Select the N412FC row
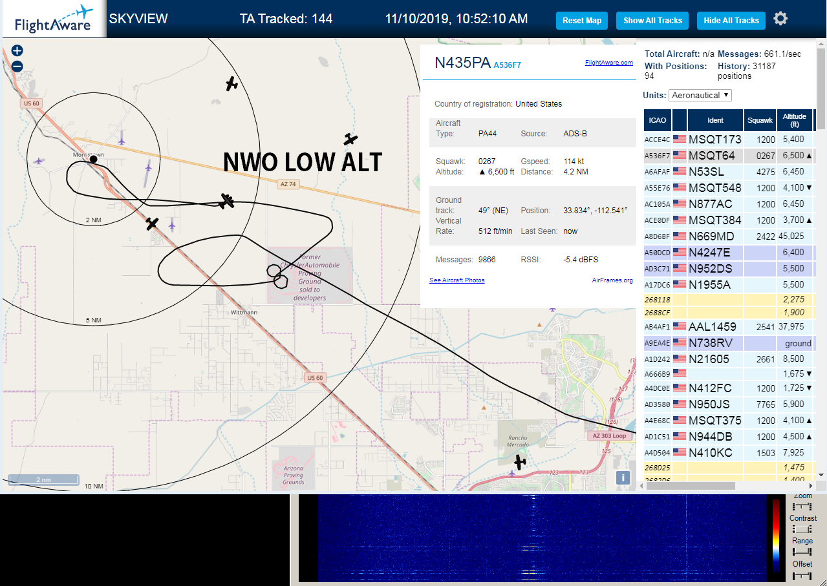Image resolution: width=827 pixels, height=586 pixels. pyautogui.click(x=729, y=388)
